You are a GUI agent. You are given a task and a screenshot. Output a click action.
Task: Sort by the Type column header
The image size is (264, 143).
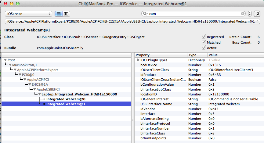click(x=197, y=55)
